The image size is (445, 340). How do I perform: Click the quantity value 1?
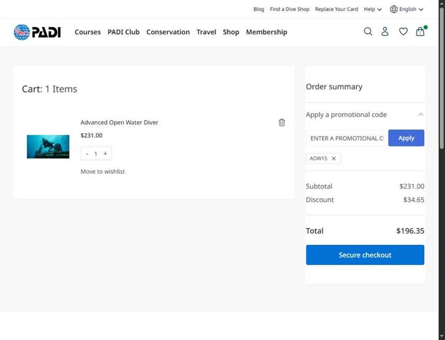pos(96,154)
